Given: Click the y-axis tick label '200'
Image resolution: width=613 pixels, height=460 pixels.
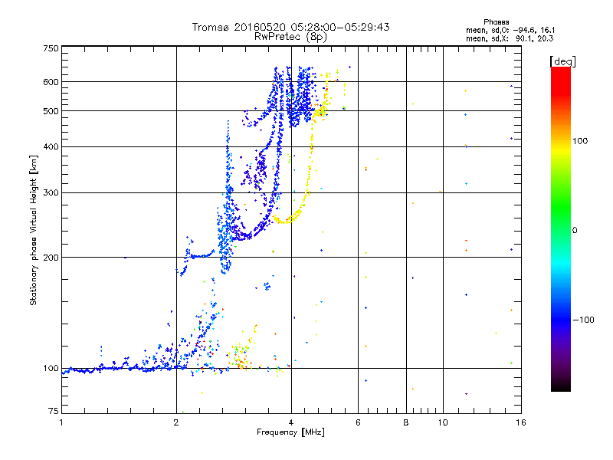Looking at the screenshot, I should pyautogui.click(x=51, y=258).
